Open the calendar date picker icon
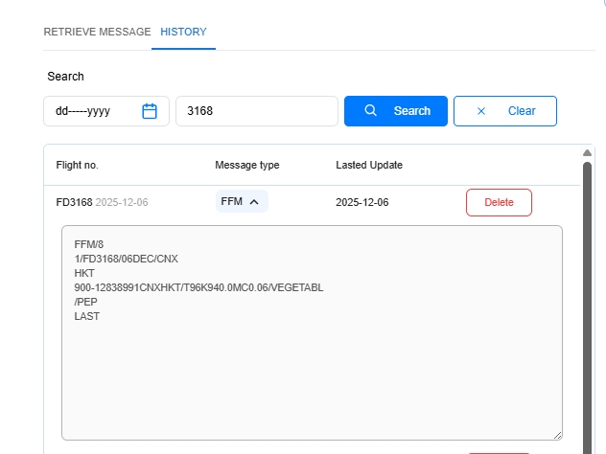606x454 pixels. point(150,111)
